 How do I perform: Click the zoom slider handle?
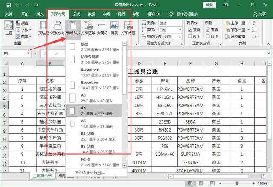tap(237, 183)
